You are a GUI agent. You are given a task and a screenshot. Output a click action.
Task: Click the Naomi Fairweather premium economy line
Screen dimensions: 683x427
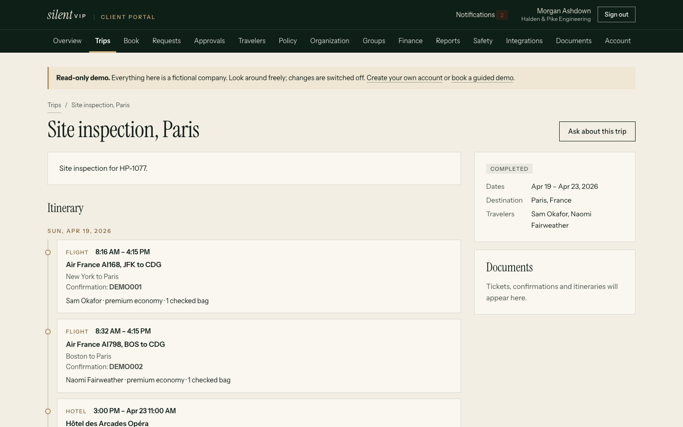click(x=148, y=380)
